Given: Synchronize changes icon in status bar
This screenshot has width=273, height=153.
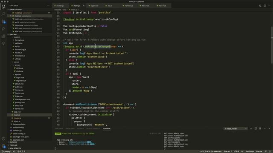Looking at the screenshot, I should (x=14, y=151).
